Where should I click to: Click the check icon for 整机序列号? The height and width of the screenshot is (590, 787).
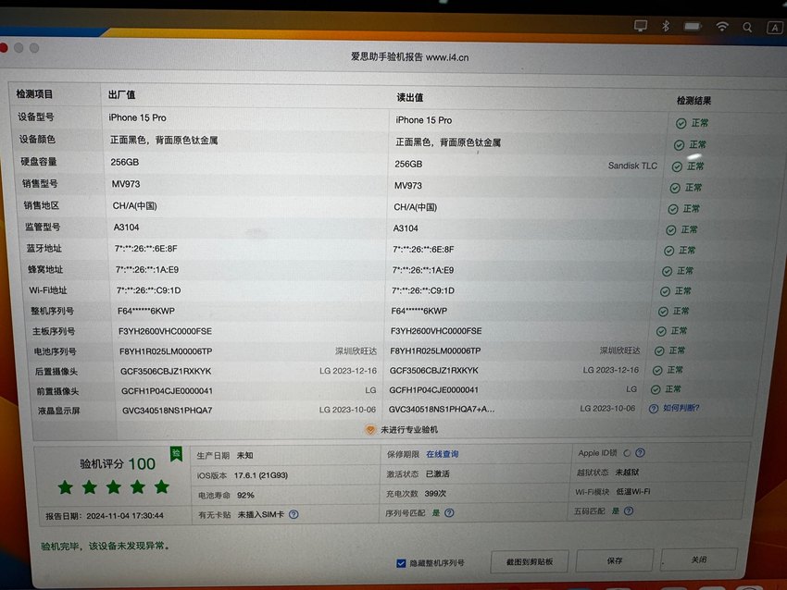click(x=663, y=312)
